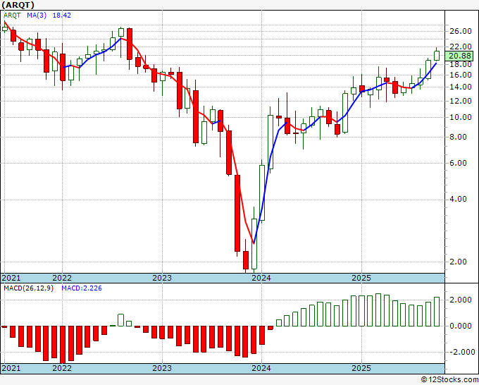Click 2022 on the MACD timeline
Screen dimensions: 479x385
[62, 368]
